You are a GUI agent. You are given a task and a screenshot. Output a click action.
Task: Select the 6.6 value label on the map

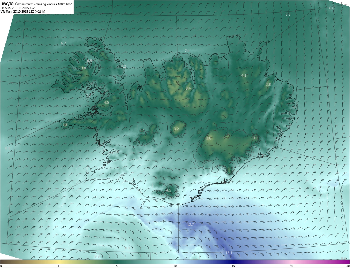[331, 8]
